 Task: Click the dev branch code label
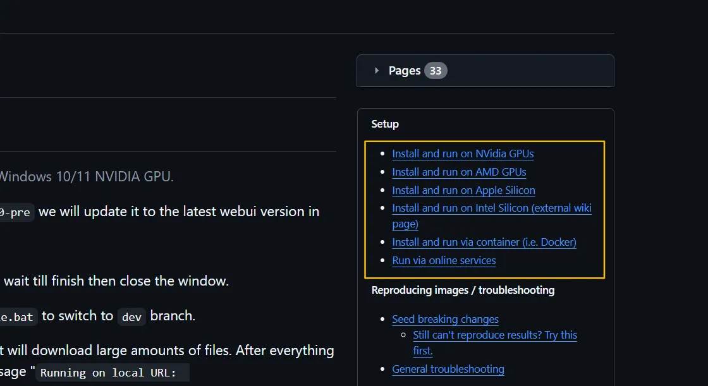click(131, 317)
